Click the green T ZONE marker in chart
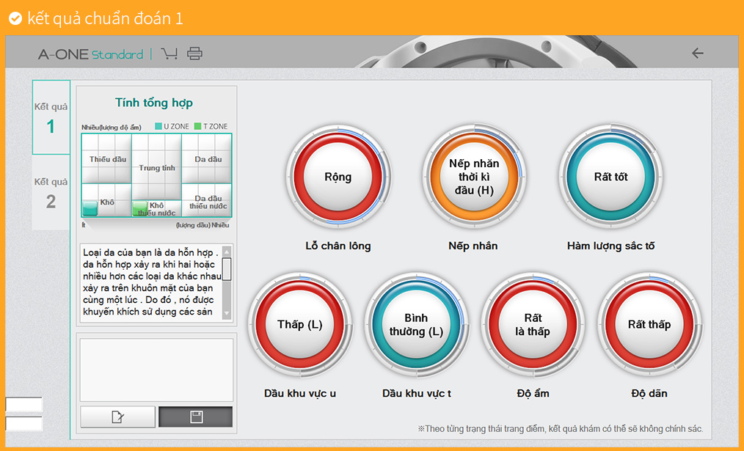 point(139,209)
